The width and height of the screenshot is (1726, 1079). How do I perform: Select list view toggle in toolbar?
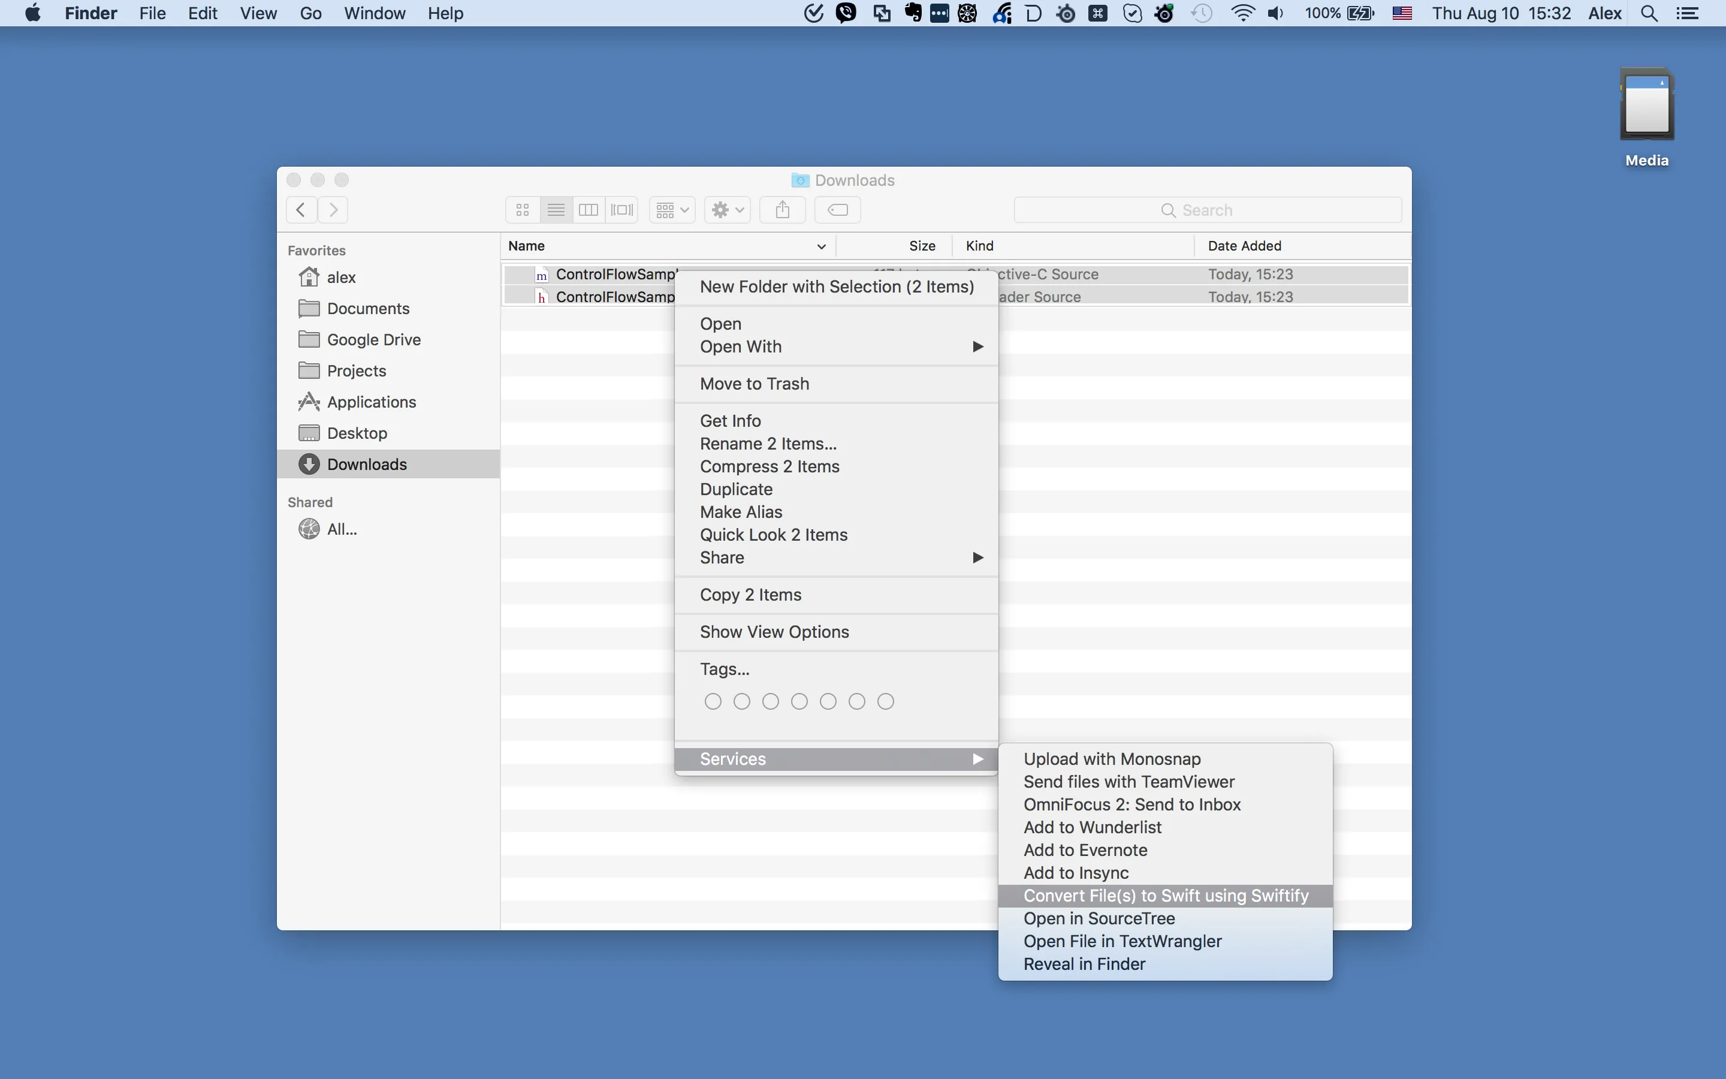[556, 210]
